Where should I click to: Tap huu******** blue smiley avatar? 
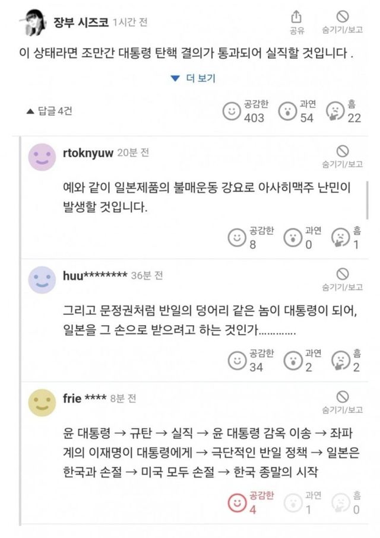point(42,281)
